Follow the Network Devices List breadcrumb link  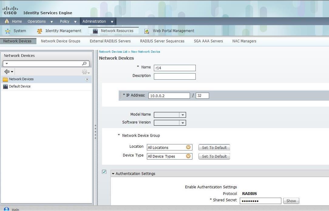pyautogui.click(x=113, y=52)
